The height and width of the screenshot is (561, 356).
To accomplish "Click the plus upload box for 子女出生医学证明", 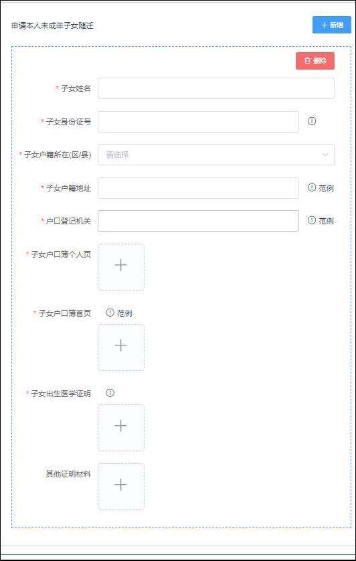I will click(x=121, y=428).
